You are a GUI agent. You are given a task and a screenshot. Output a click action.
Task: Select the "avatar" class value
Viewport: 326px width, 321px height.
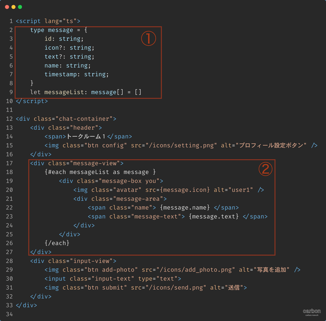coord(127,190)
